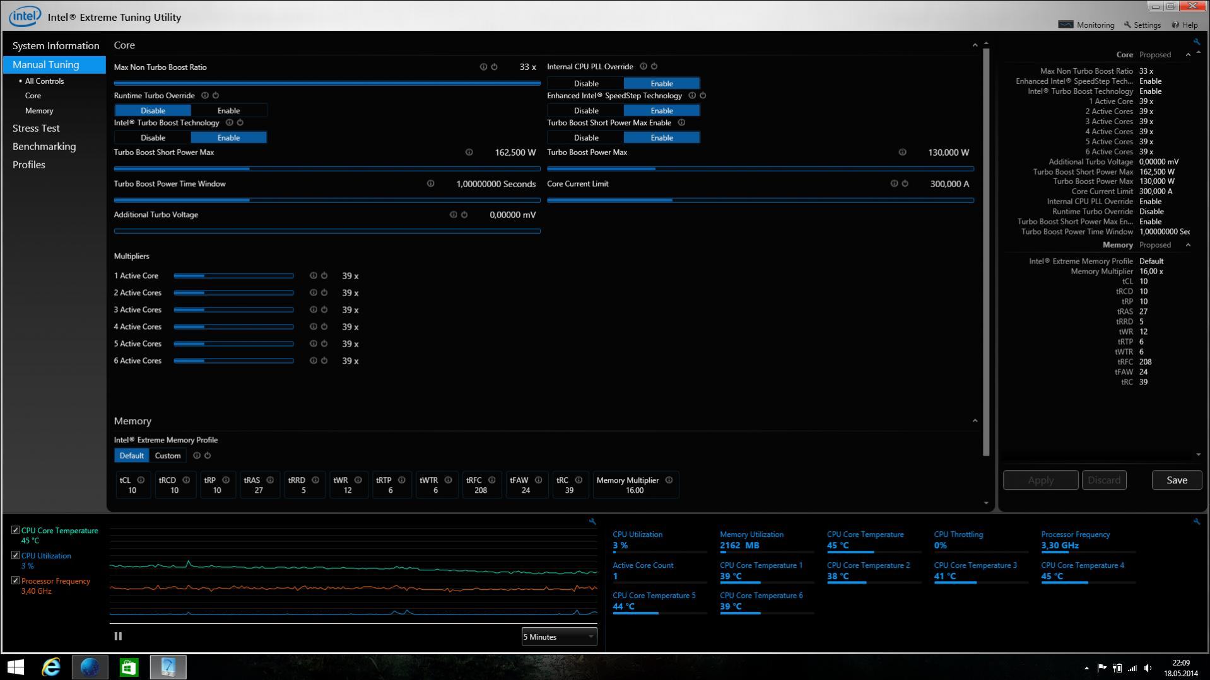Screen dimensions: 1210x680
Task: Enable Runtime Turbo Override
Action: pos(228,111)
